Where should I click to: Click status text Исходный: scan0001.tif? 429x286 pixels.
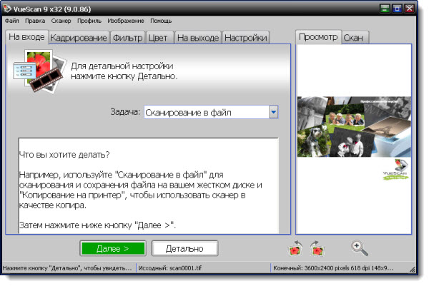click(x=169, y=268)
